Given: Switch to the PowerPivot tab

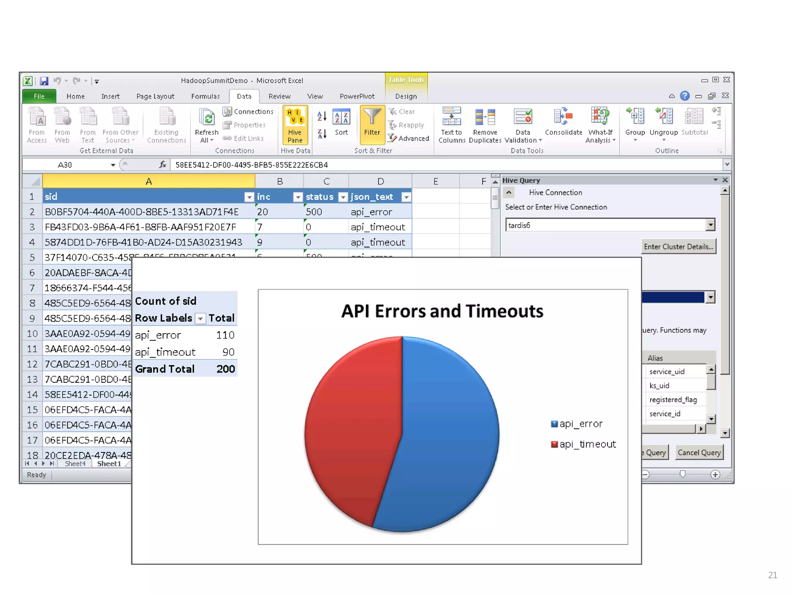Looking at the screenshot, I should pos(357,96).
